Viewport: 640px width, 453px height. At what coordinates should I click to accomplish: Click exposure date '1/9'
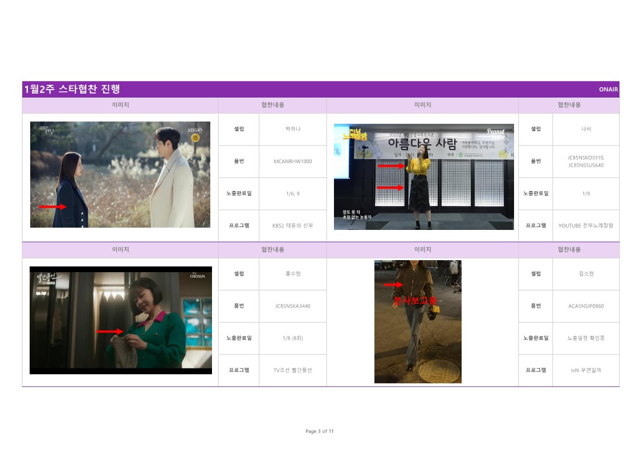586,193
